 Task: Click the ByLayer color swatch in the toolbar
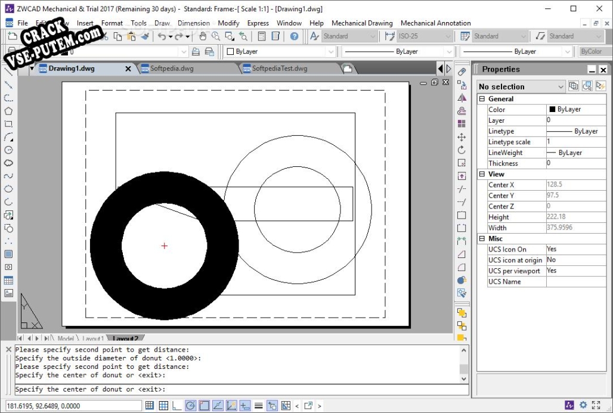pyautogui.click(x=230, y=52)
